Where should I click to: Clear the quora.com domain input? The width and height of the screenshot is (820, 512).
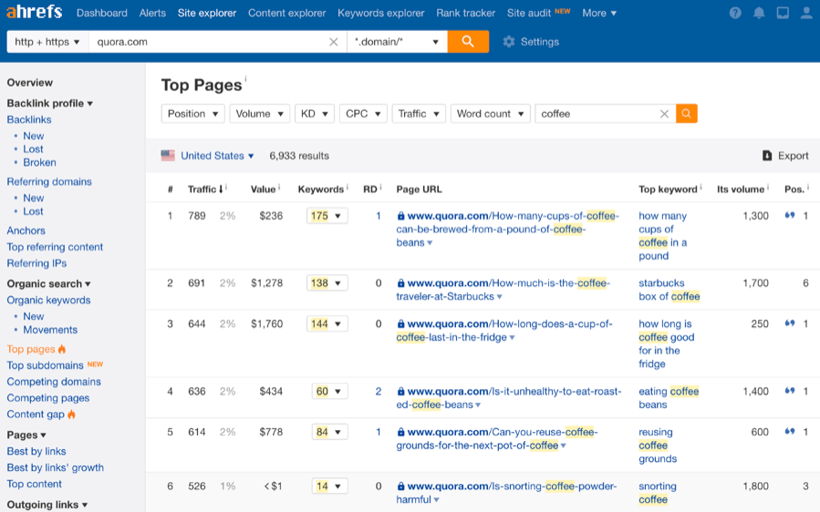click(x=333, y=42)
